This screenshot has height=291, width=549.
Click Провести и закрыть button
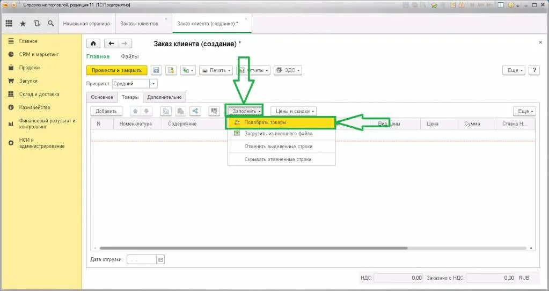tap(116, 70)
